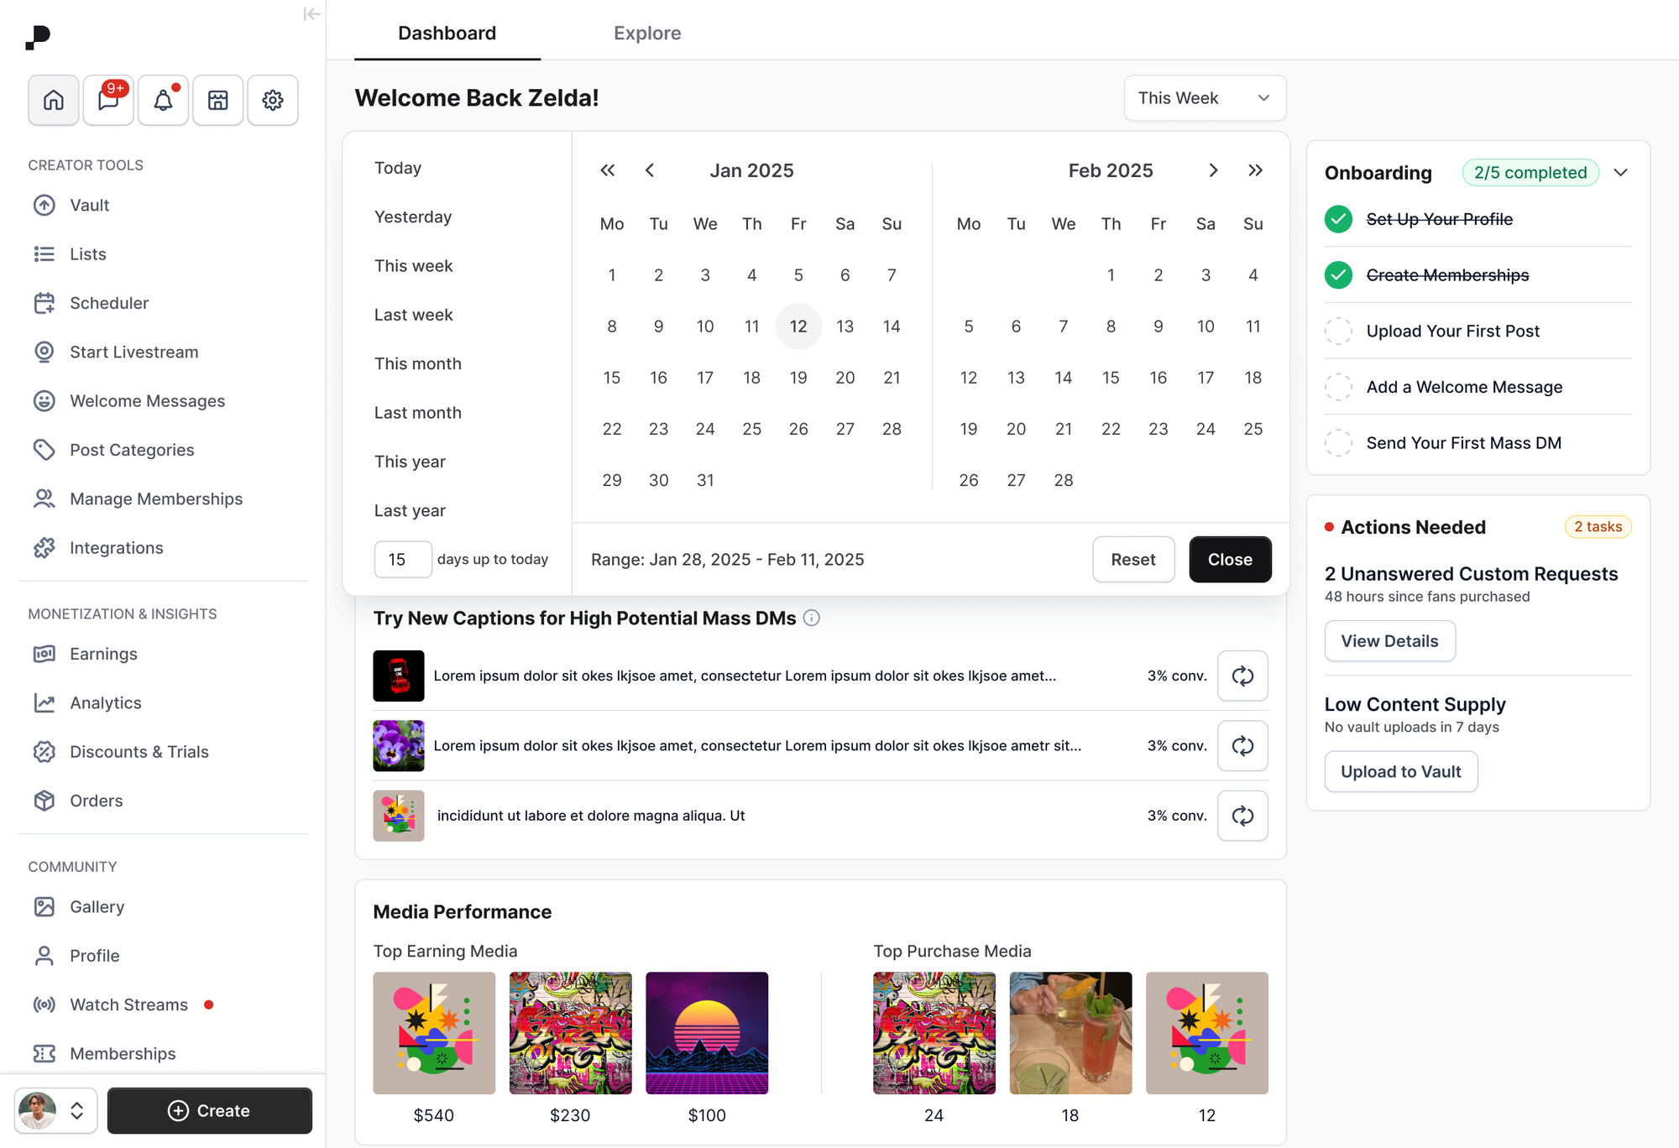Viewport: 1679px width, 1148px height.
Task: Click Upload to Vault button
Action: (1400, 771)
